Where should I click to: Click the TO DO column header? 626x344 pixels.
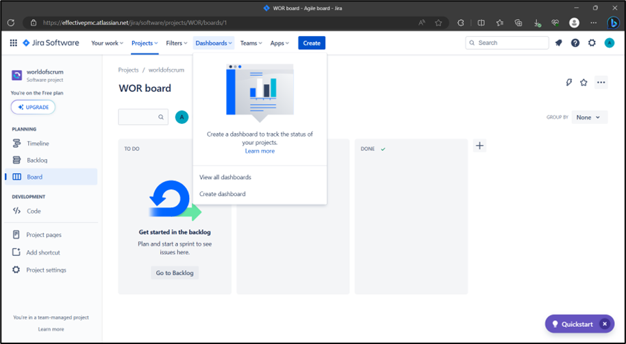tap(132, 148)
